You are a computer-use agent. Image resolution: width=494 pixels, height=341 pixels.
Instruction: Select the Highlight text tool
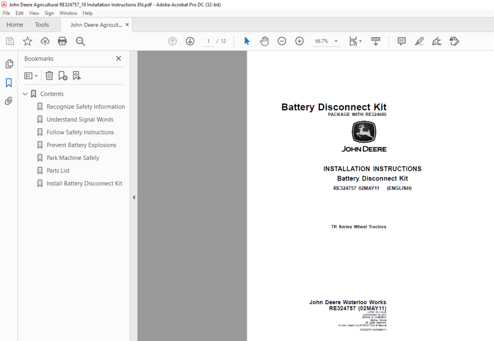[419, 42]
